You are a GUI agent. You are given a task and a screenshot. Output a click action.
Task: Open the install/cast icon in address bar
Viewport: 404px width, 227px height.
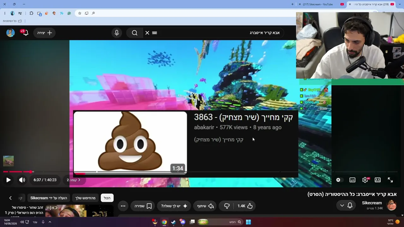(86, 13)
